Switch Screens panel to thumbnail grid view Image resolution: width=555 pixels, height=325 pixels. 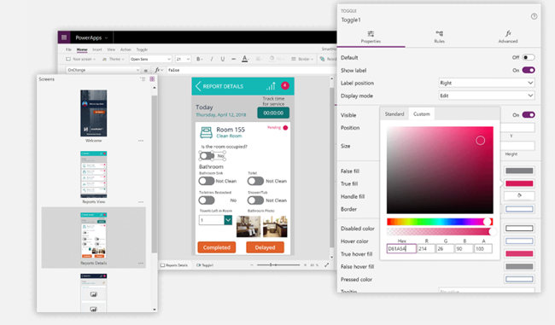tap(152, 79)
